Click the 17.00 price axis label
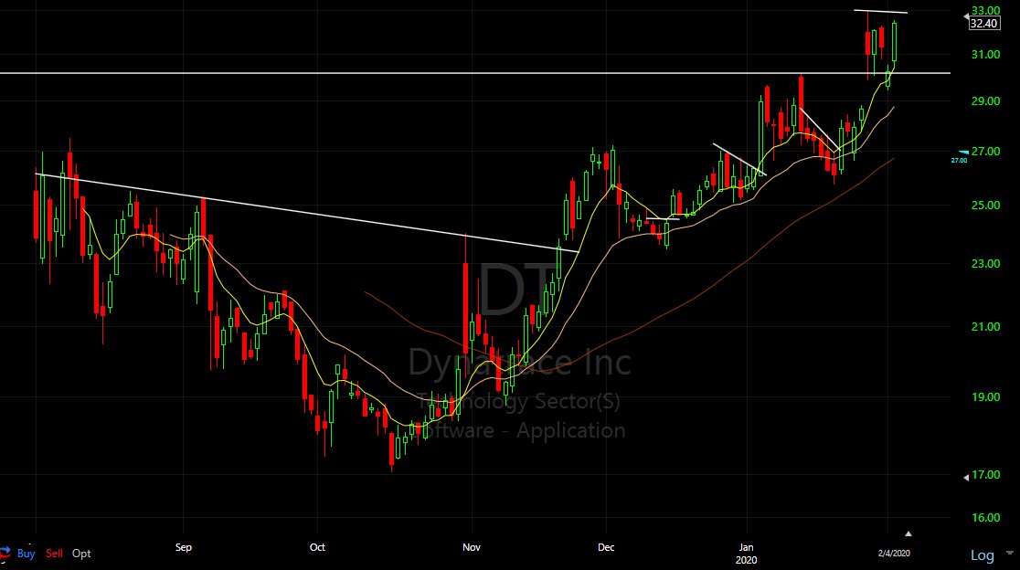The height and width of the screenshot is (570, 1020). pos(985,475)
